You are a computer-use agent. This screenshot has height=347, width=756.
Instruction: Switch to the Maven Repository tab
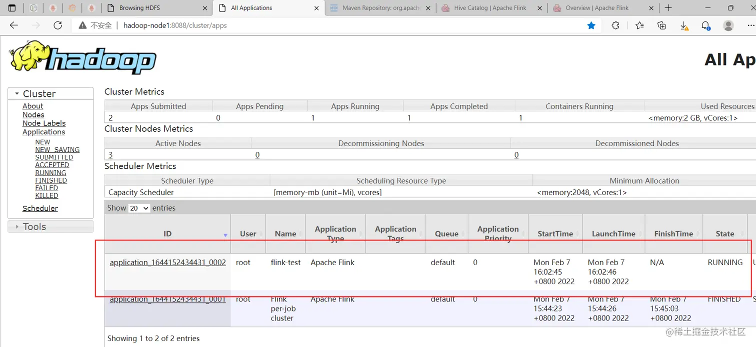pos(380,8)
